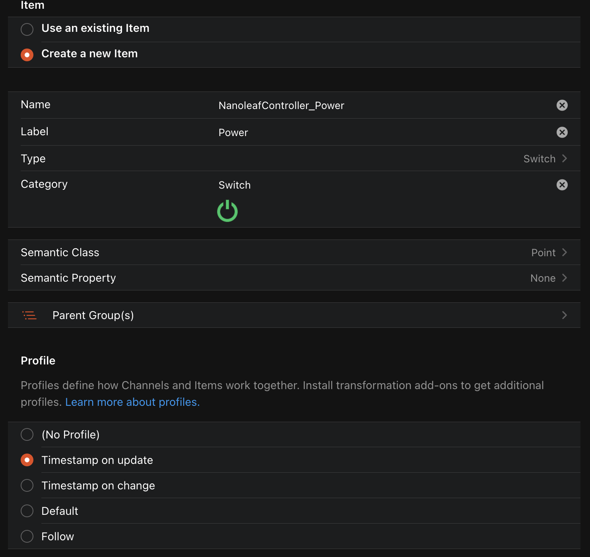Screen dimensions: 590x557
Task: Open "Learn more about profiles" link
Action: tap(132, 402)
